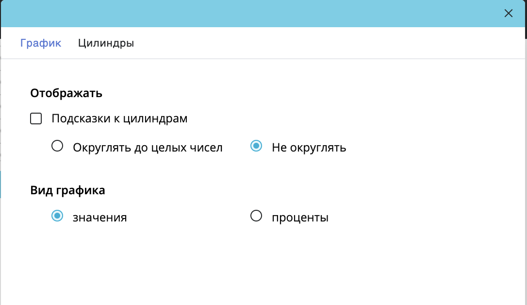527x305 pixels.
Task: Click the empty area right of Отображать heading
Action: [291, 93]
